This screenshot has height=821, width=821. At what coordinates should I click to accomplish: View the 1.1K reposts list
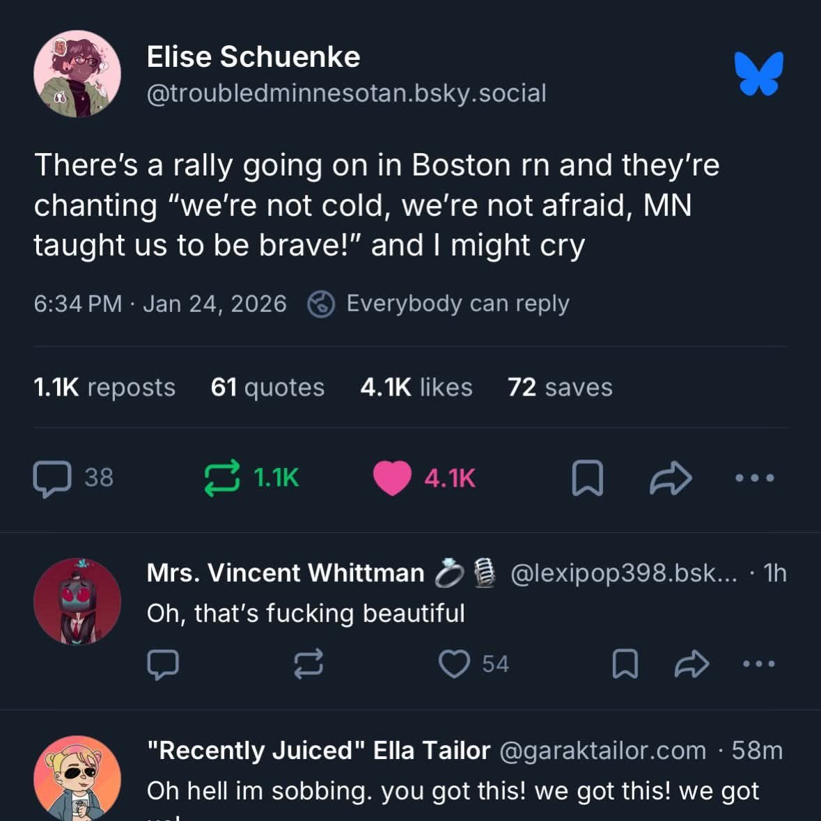tap(104, 387)
